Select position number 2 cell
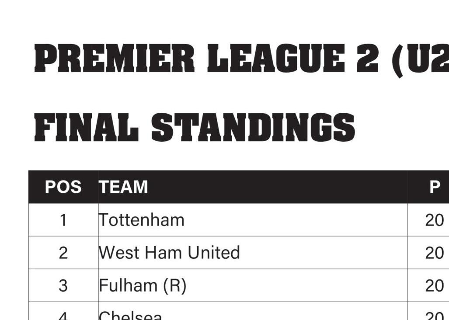 tap(63, 253)
